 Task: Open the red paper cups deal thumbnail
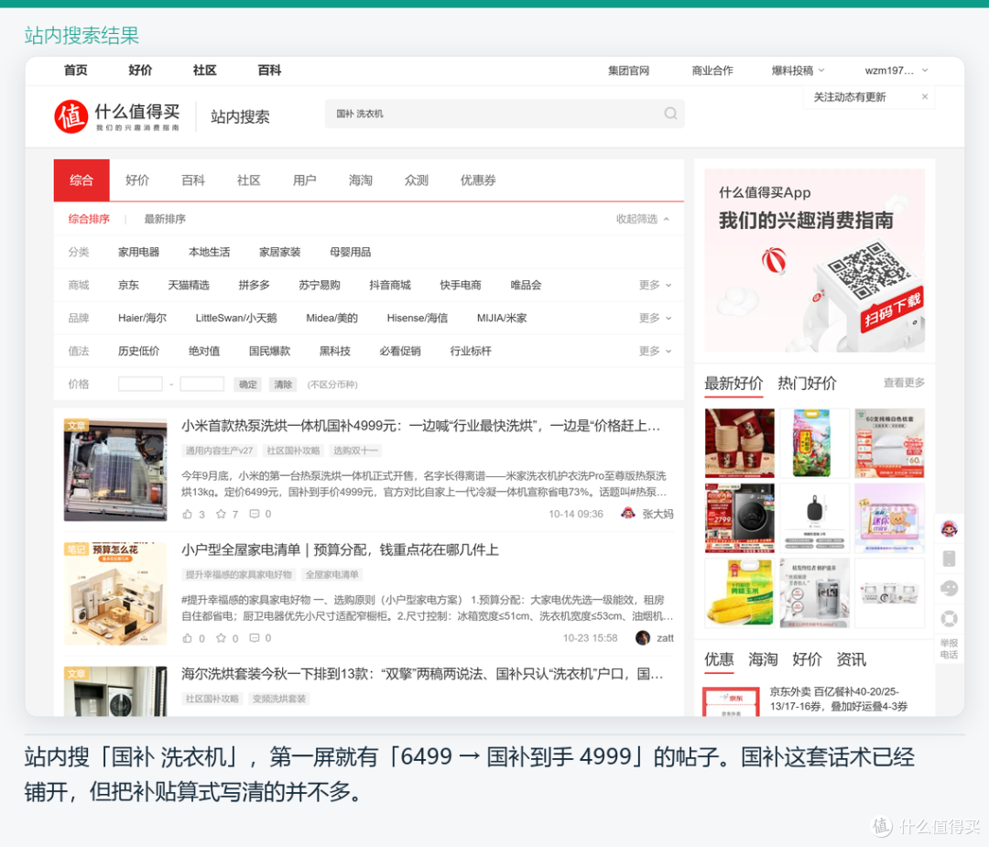(x=739, y=443)
